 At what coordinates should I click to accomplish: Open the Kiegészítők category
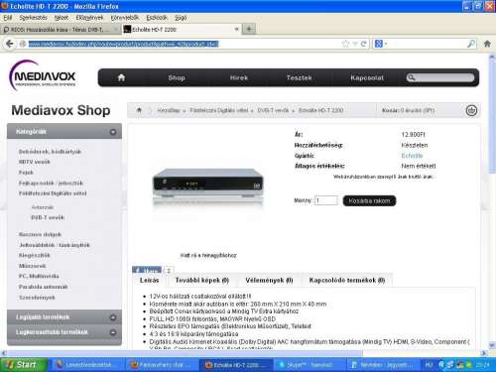point(35,255)
